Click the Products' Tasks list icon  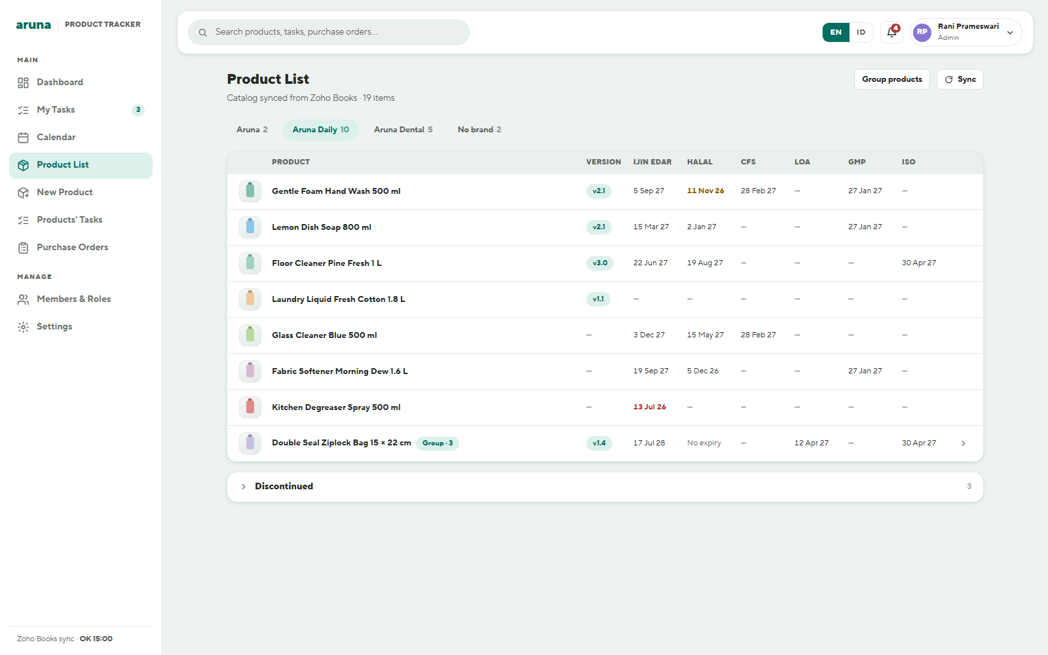24,220
